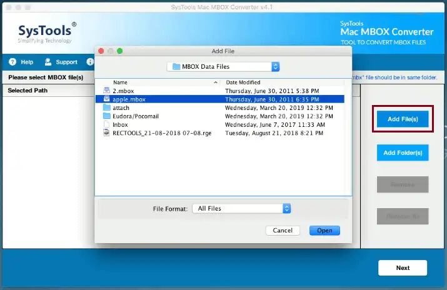
Task: Open the File Format All Files dropdown
Action: (x=241, y=209)
